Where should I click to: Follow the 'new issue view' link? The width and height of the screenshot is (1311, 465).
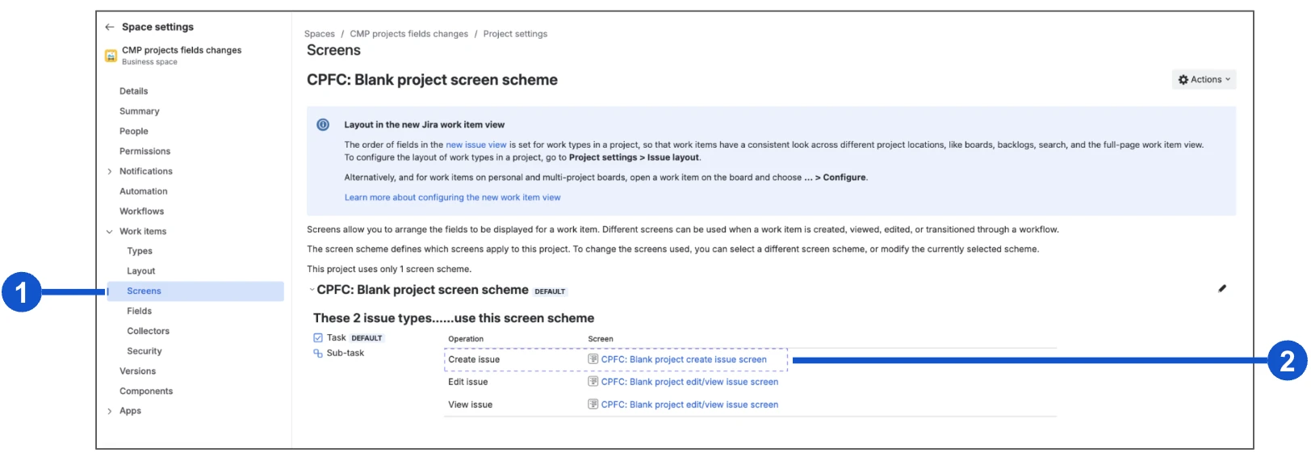coord(476,145)
